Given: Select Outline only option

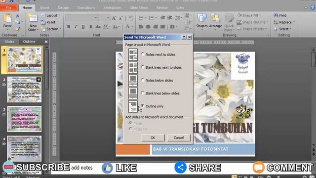Looking at the screenshot, I should point(143,106).
